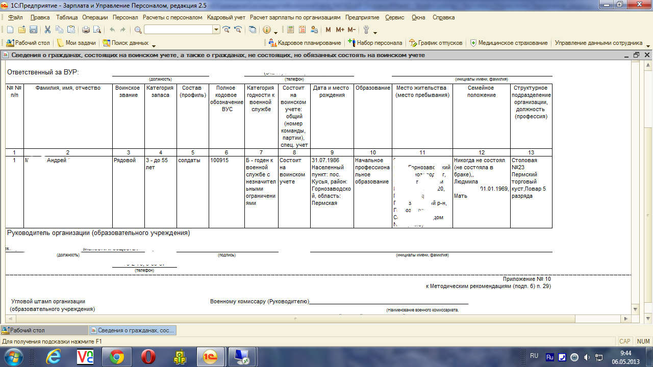Open Медицинское страхование

[x=509, y=43]
